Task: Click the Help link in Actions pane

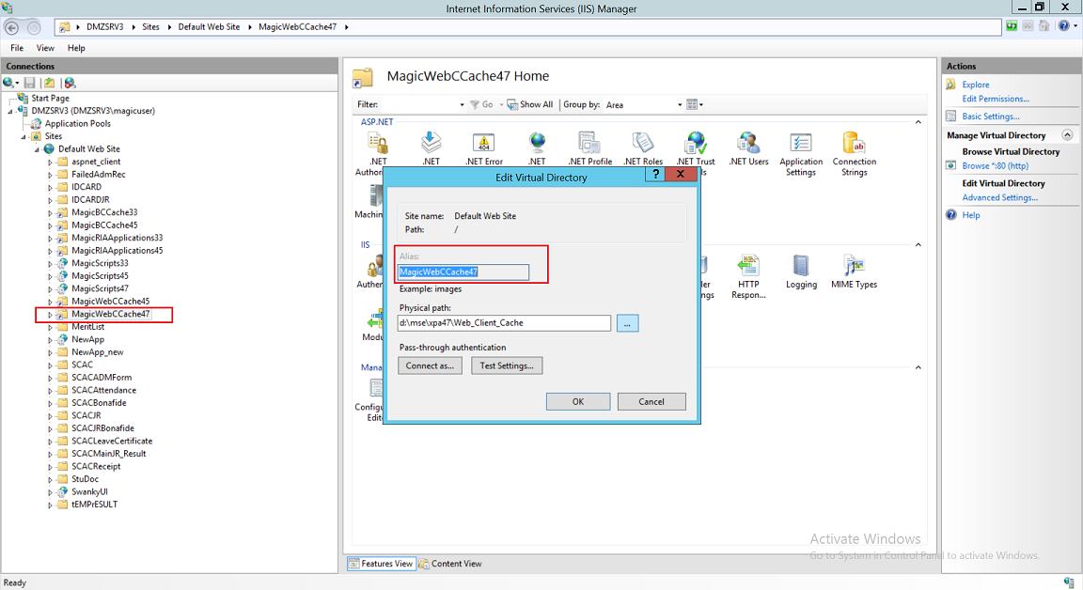Action: pos(971,215)
